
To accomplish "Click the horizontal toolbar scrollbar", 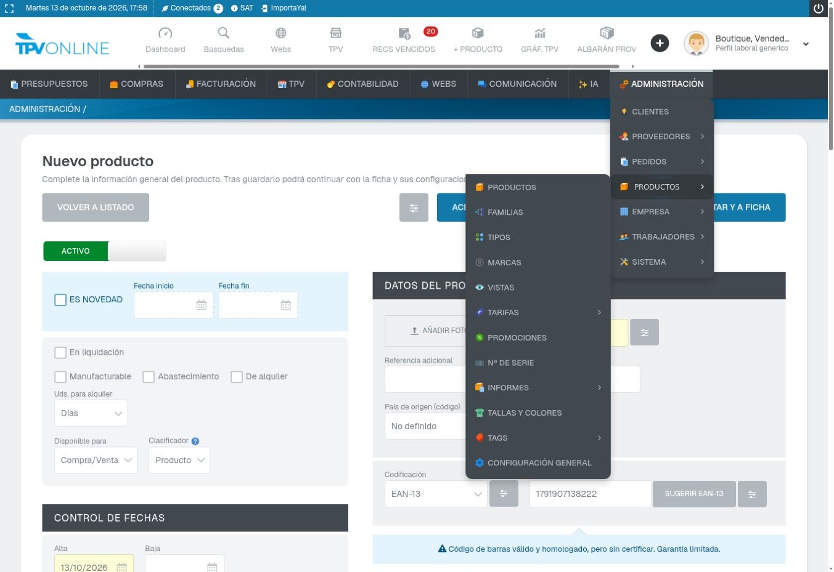I will click(x=381, y=66).
